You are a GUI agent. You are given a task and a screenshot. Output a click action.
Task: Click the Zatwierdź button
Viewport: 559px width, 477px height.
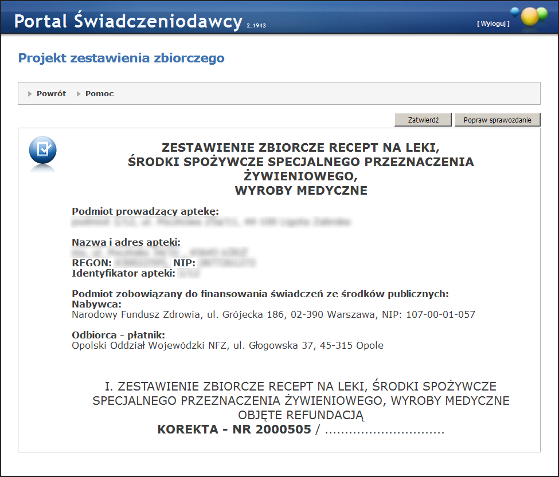click(423, 120)
